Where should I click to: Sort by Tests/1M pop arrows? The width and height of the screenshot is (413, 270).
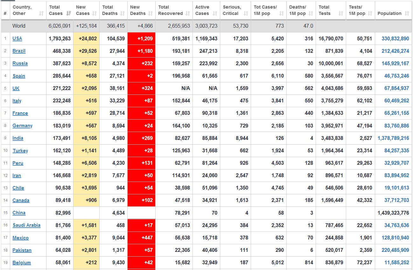tap(370, 13)
